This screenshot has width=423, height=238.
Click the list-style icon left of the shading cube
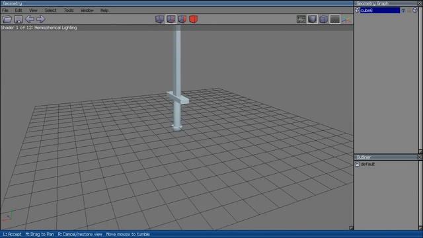coord(301,19)
